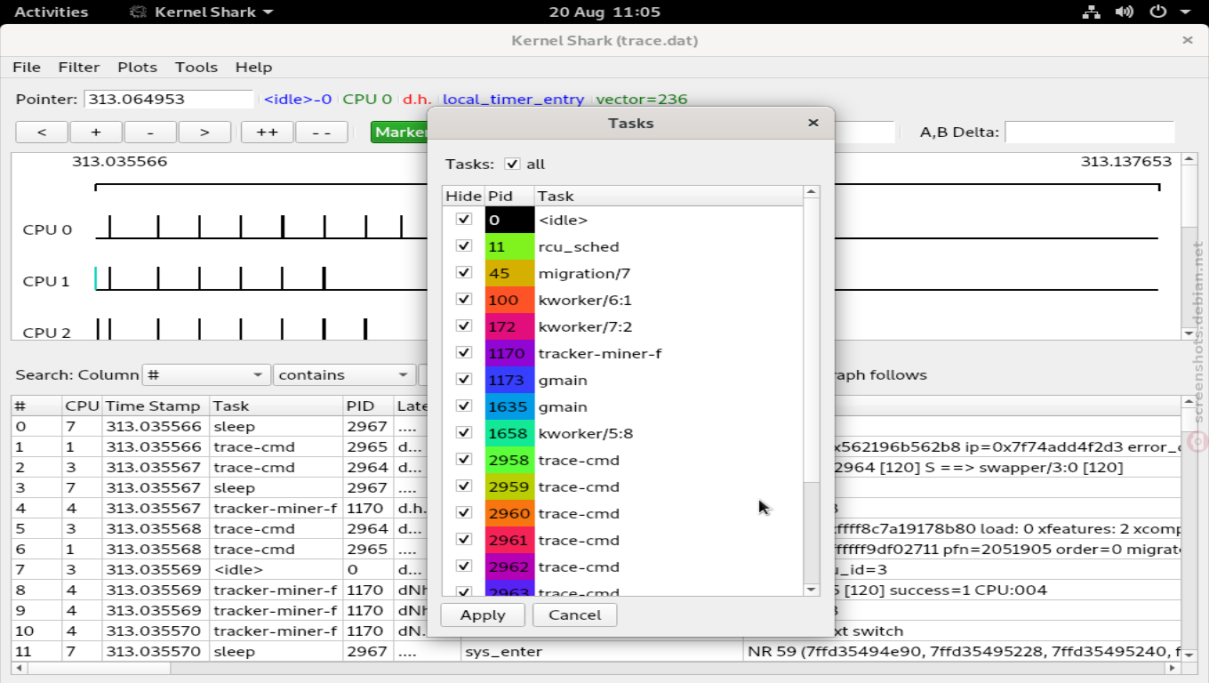Image resolution: width=1209 pixels, height=683 pixels.
Task: Close the Kernel Shark main window
Action: pos(1188,40)
